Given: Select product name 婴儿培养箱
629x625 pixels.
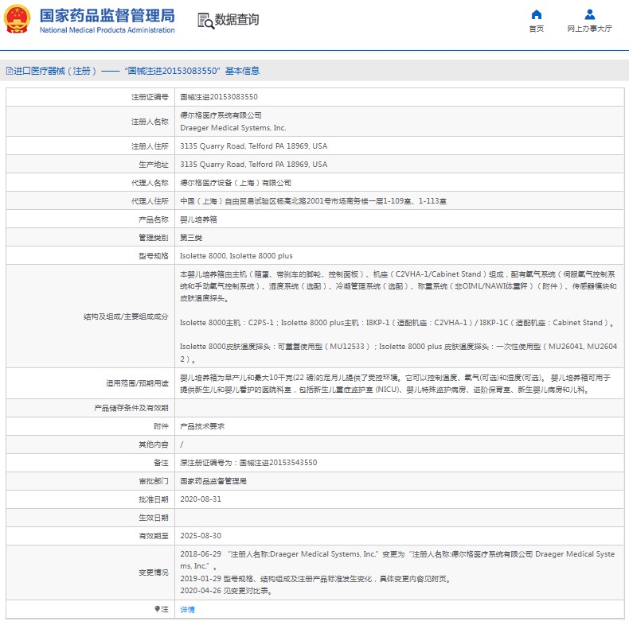Looking at the screenshot, I should (x=198, y=219).
